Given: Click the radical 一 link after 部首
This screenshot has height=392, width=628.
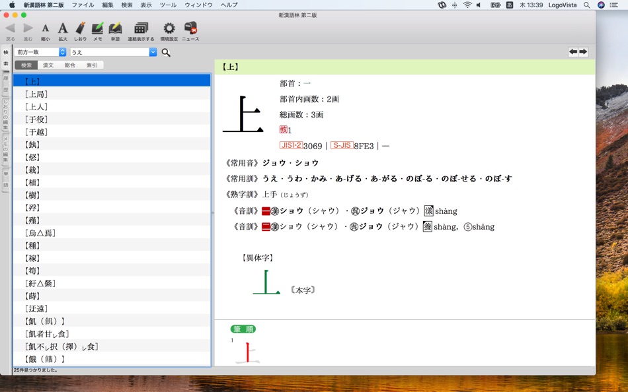Looking at the screenshot, I should click(x=307, y=83).
